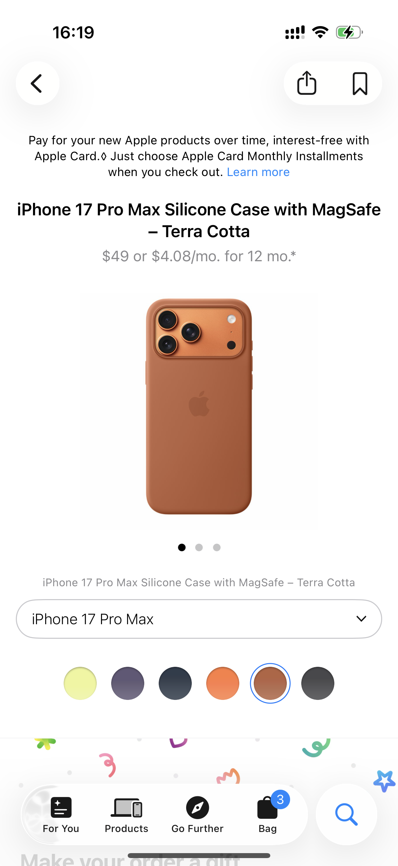Open the Bag showing 3 items
This screenshot has width=398, height=866.
[268, 814]
